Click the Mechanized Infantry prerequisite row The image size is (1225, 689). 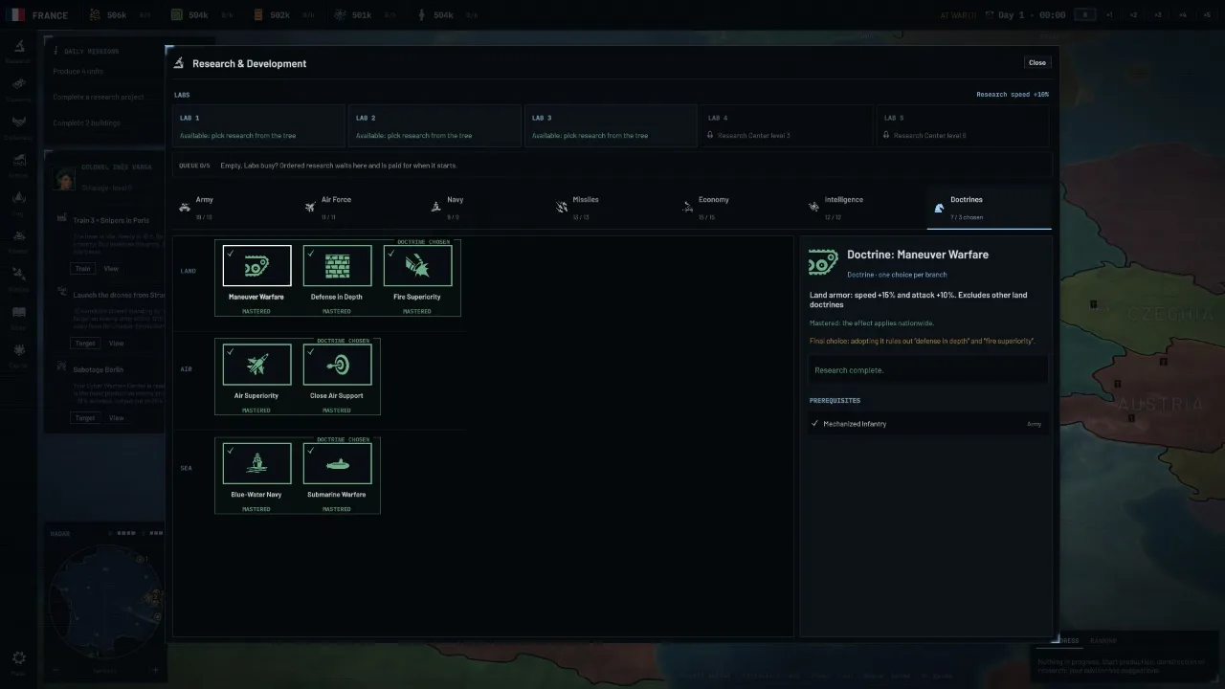tap(928, 423)
